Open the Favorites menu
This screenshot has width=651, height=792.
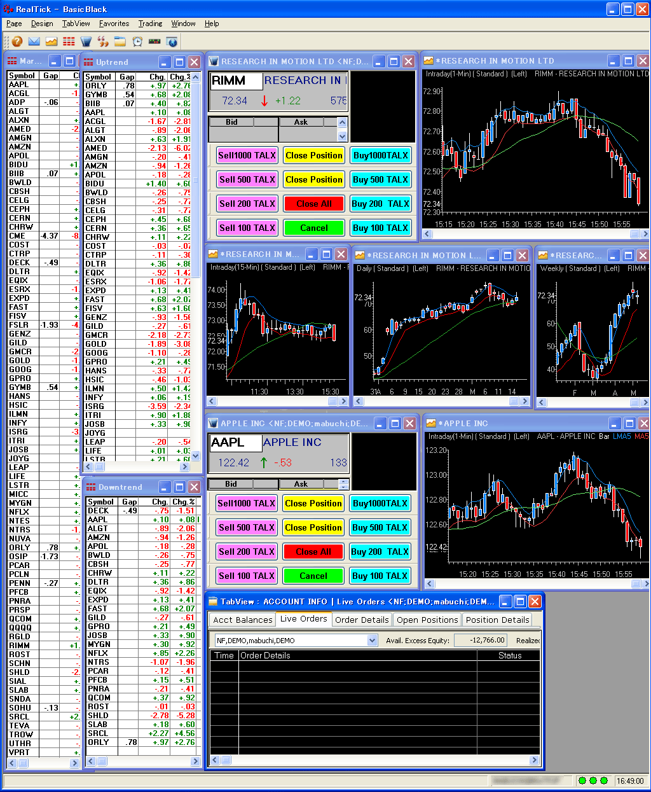pyautogui.click(x=114, y=24)
